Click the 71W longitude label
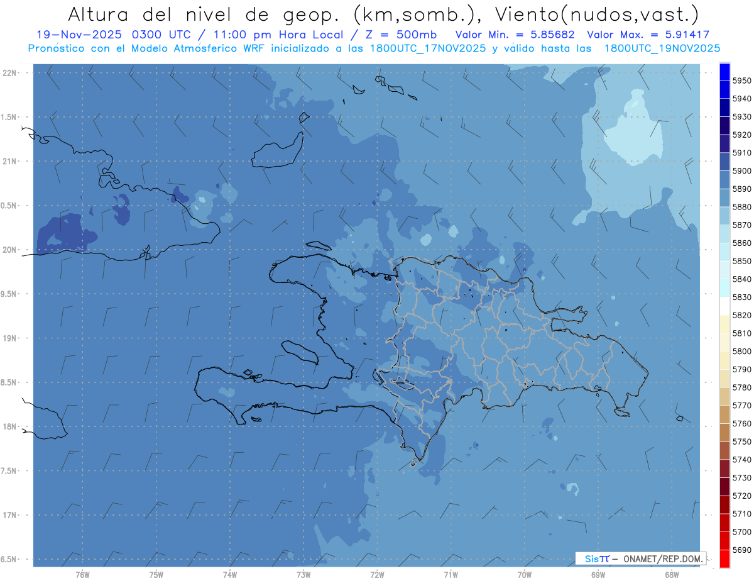754x583 pixels. point(451,575)
